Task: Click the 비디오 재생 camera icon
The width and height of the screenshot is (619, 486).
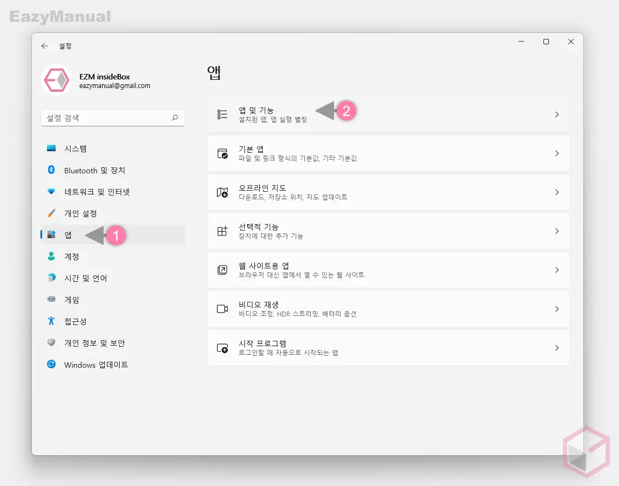Action: (x=222, y=309)
